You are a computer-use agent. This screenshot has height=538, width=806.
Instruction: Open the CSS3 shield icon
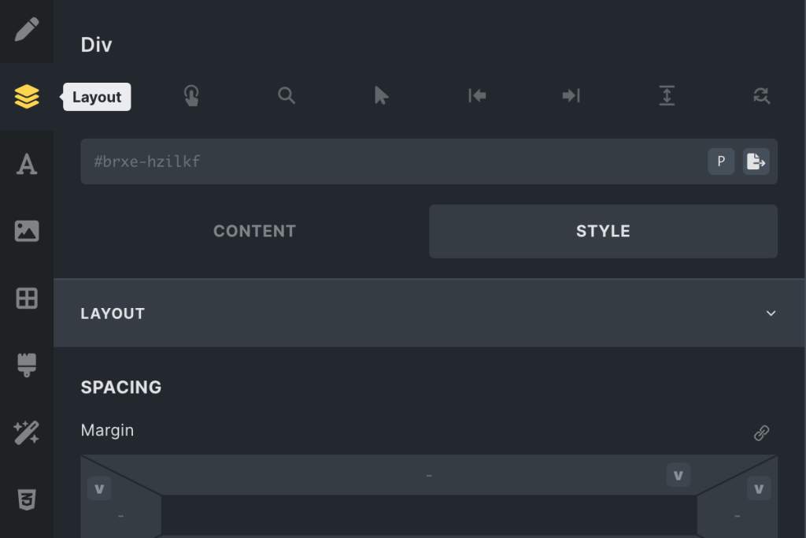[27, 499]
